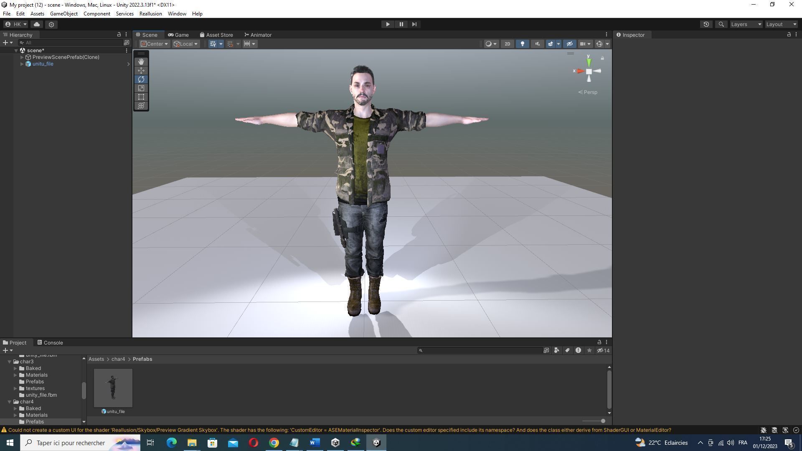Expand the unitu_file hierarchy item
802x451 pixels.
coord(22,64)
